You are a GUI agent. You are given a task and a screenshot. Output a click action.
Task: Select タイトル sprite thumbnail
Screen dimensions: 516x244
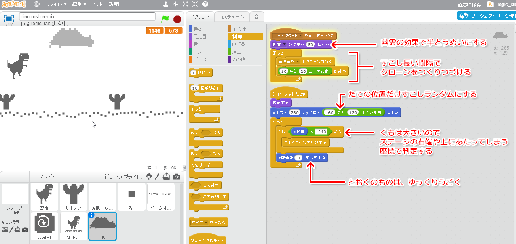tap(74, 226)
